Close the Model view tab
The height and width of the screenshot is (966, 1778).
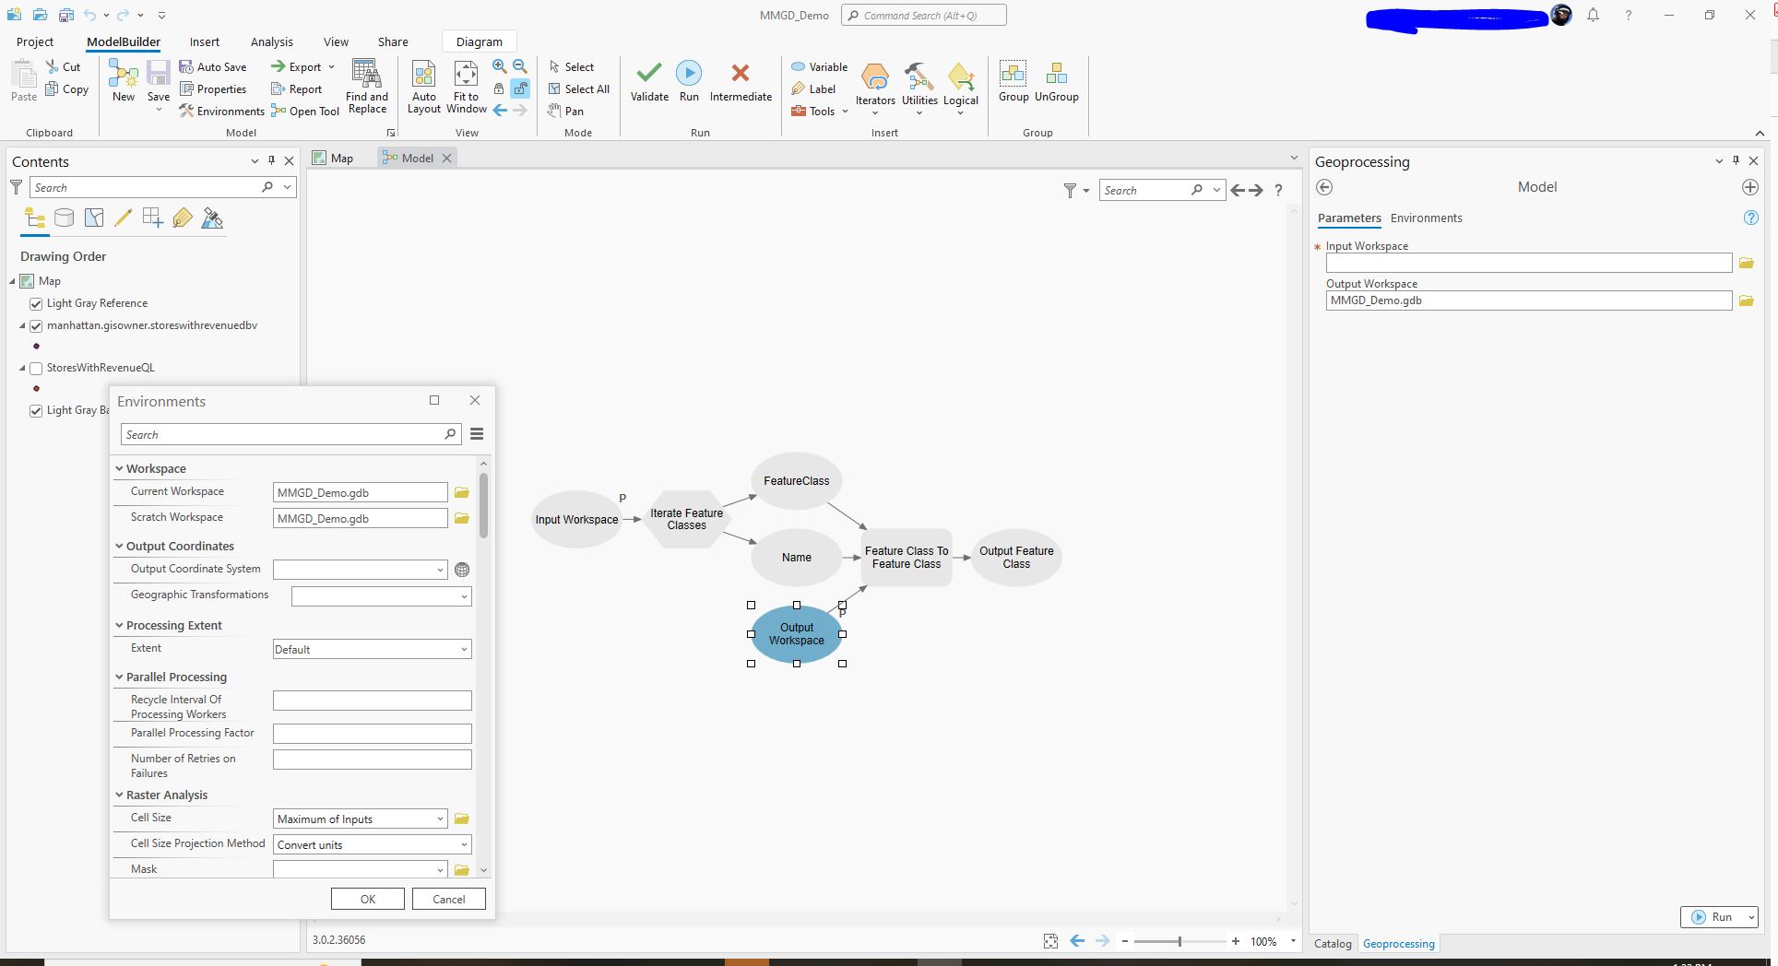(x=447, y=158)
